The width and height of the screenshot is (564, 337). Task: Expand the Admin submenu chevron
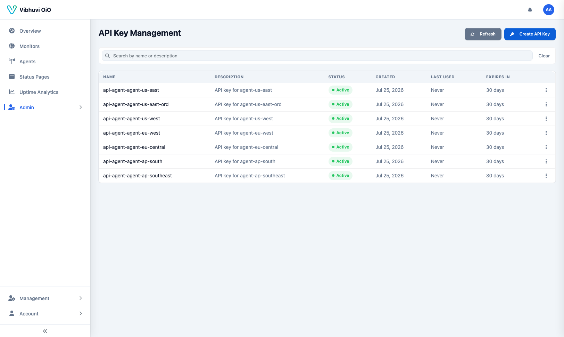coord(81,107)
